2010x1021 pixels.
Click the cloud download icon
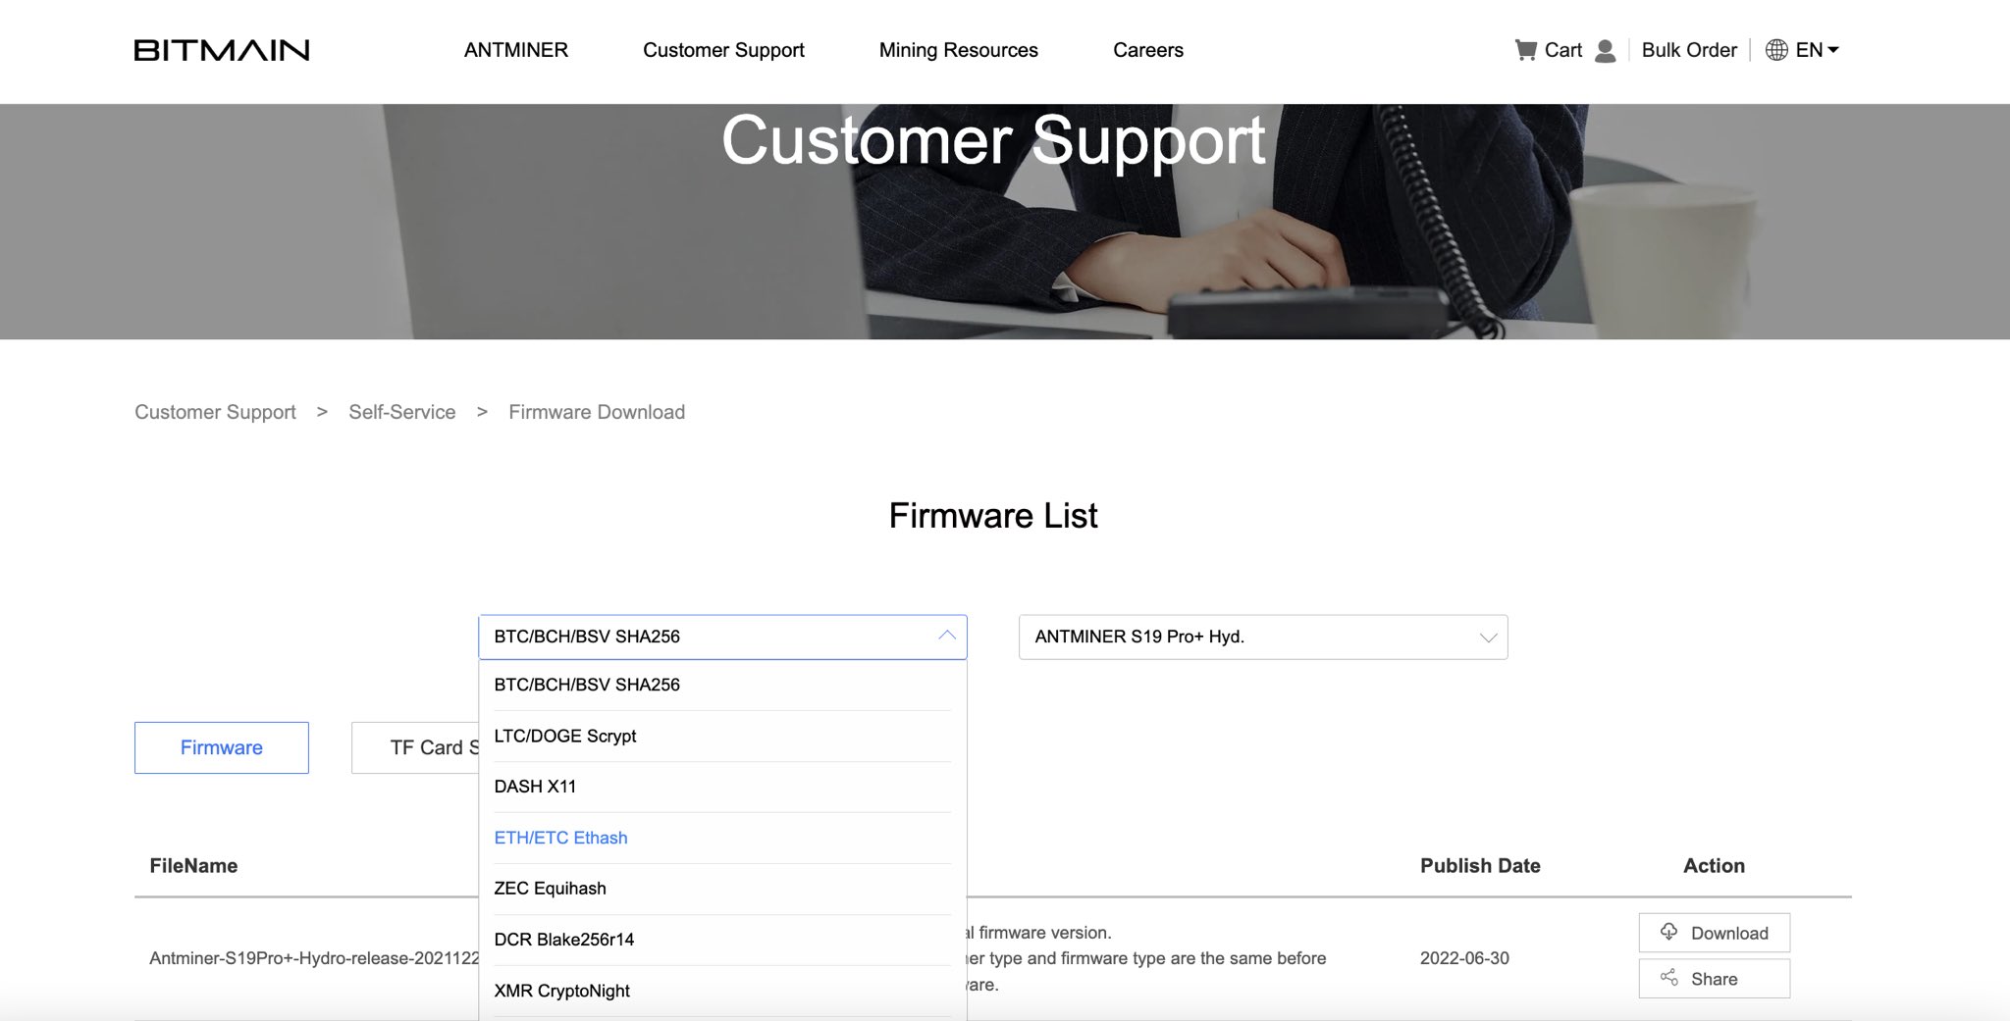(x=1668, y=932)
